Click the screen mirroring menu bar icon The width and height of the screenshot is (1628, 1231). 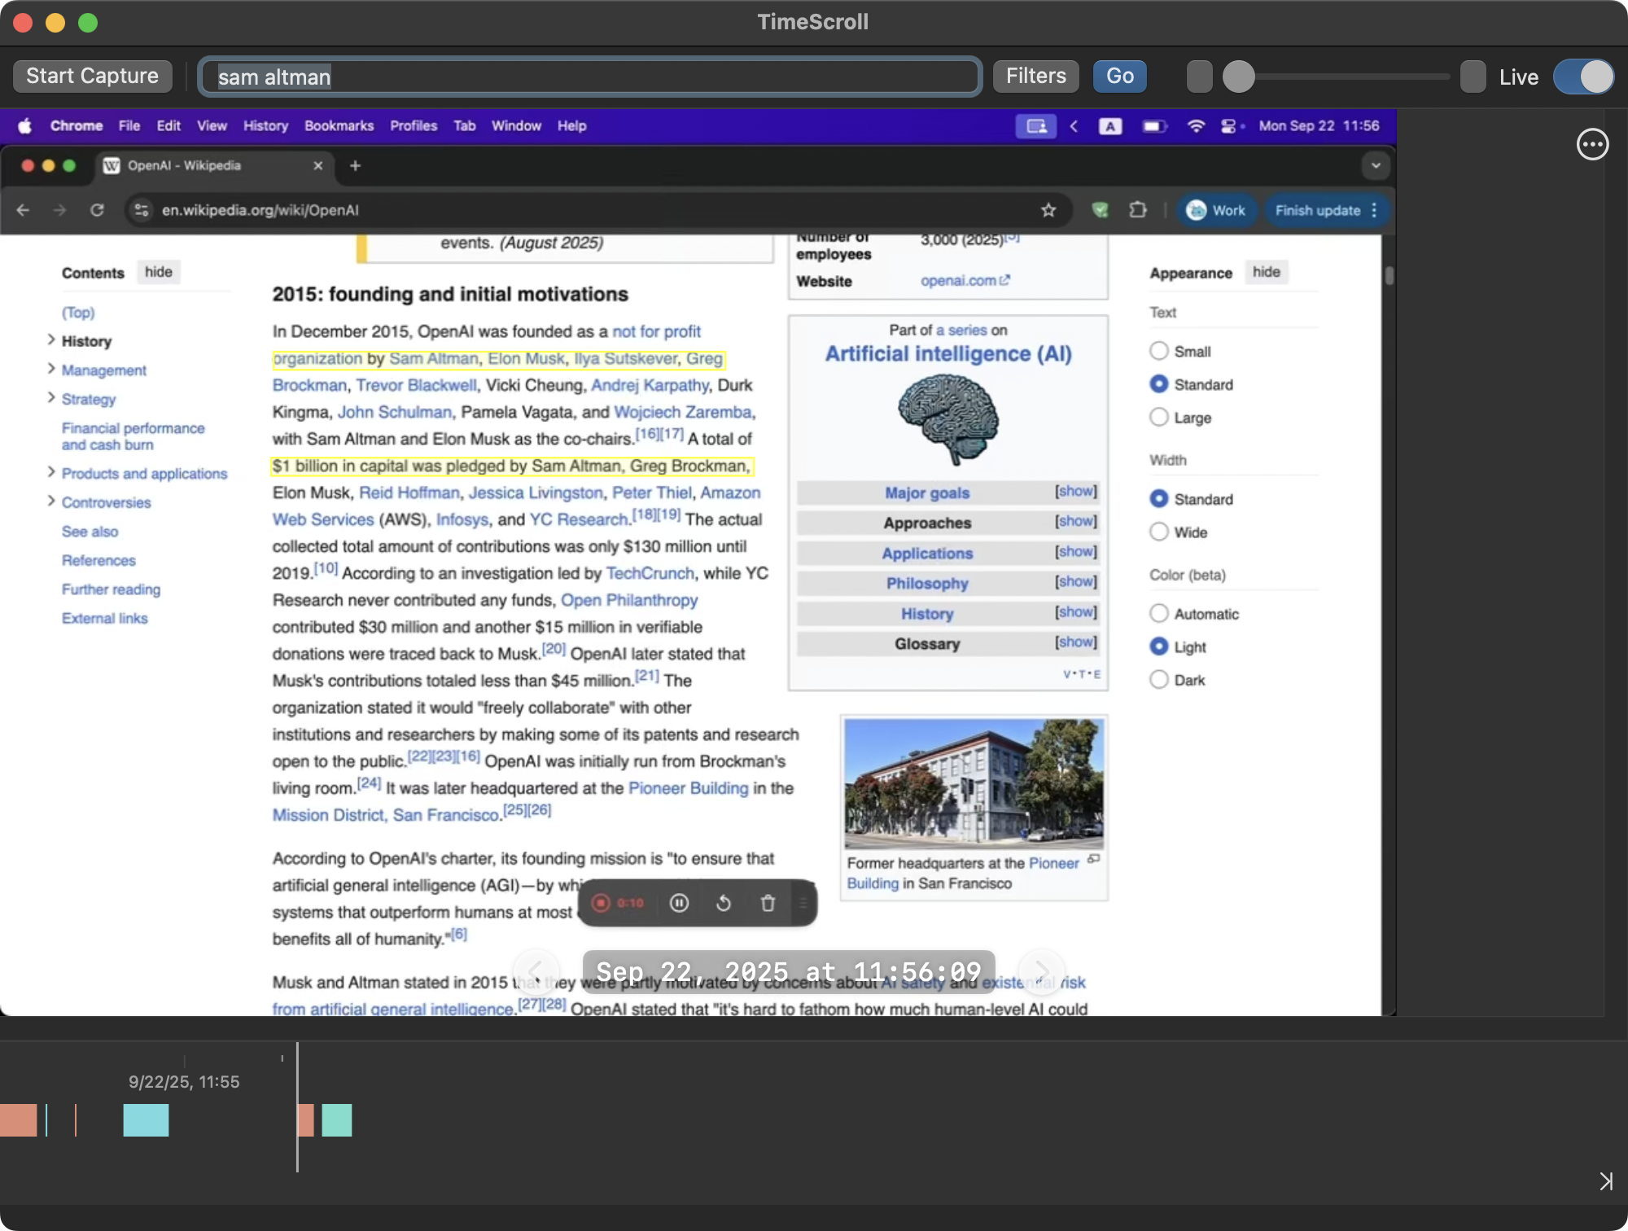tap(1035, 126)
